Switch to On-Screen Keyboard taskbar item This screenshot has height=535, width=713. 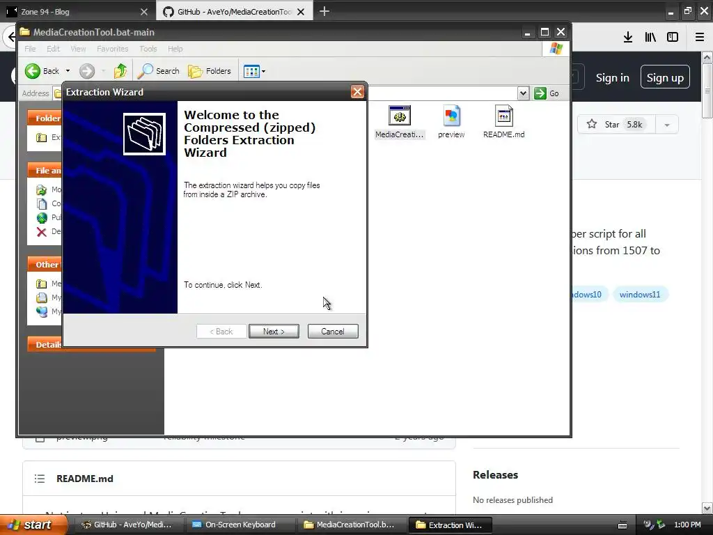[x=240, y=525]
